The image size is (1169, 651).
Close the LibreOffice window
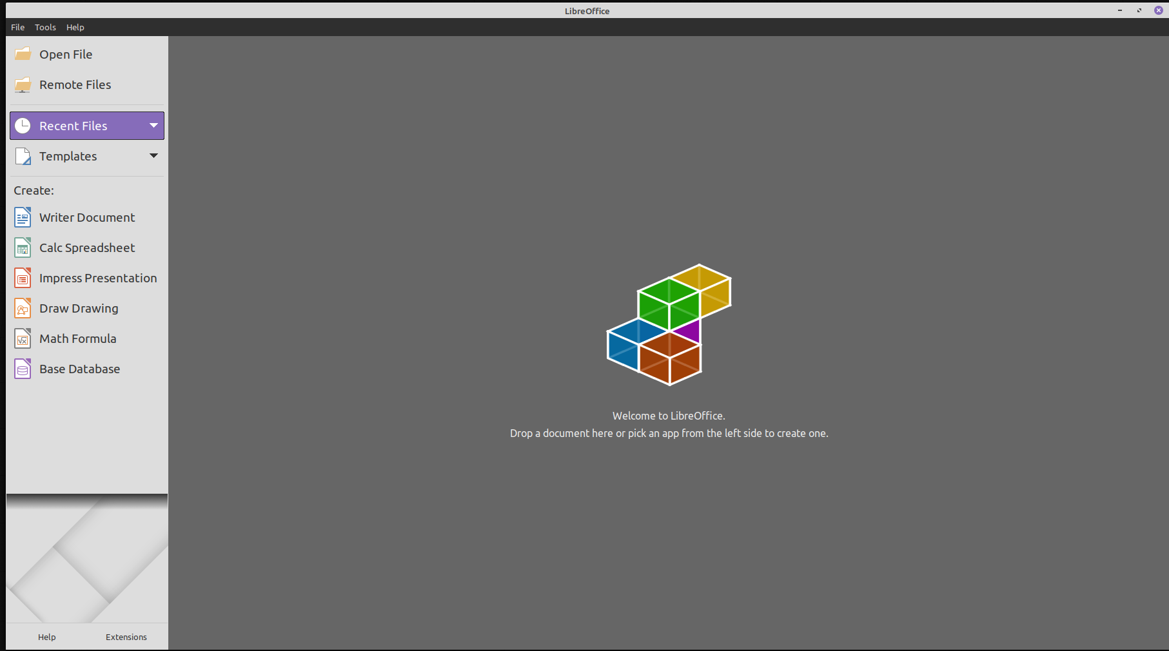[x=1159, y=10]
